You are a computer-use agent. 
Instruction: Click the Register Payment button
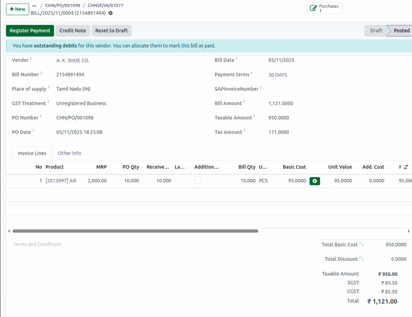coord(30,30)
